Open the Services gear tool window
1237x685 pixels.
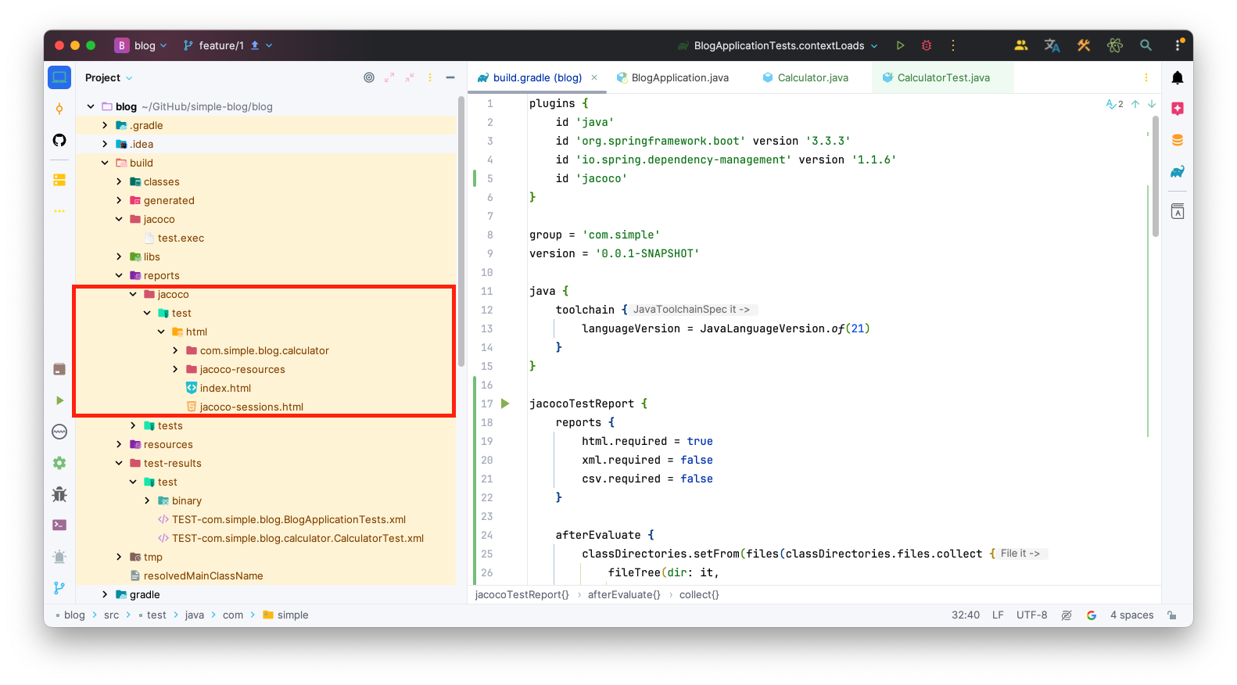59,463
